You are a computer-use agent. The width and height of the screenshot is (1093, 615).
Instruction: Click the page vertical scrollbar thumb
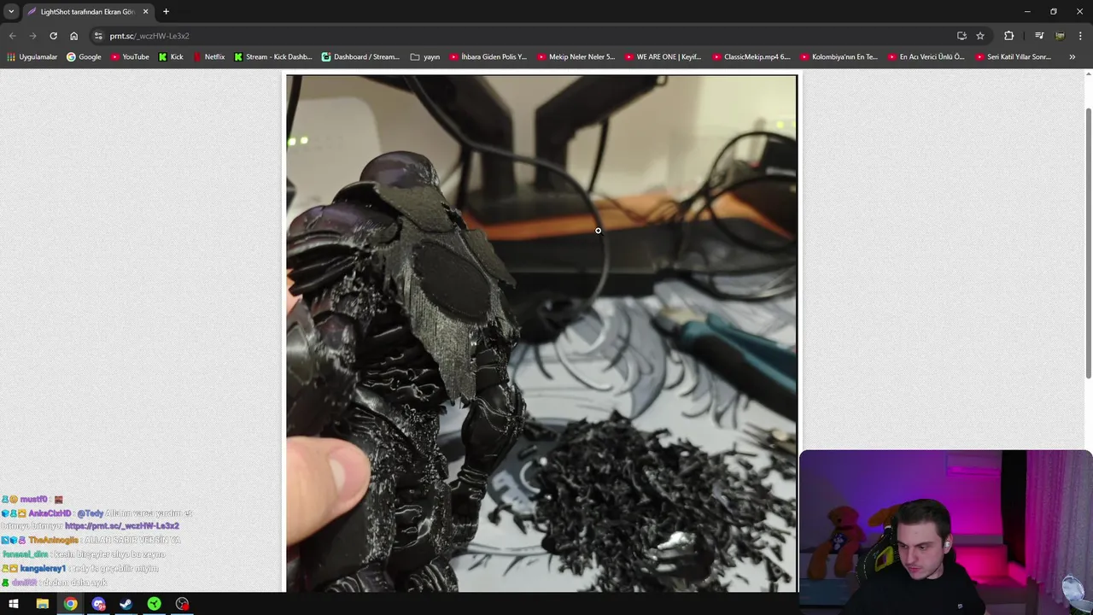coord(1088,243)
